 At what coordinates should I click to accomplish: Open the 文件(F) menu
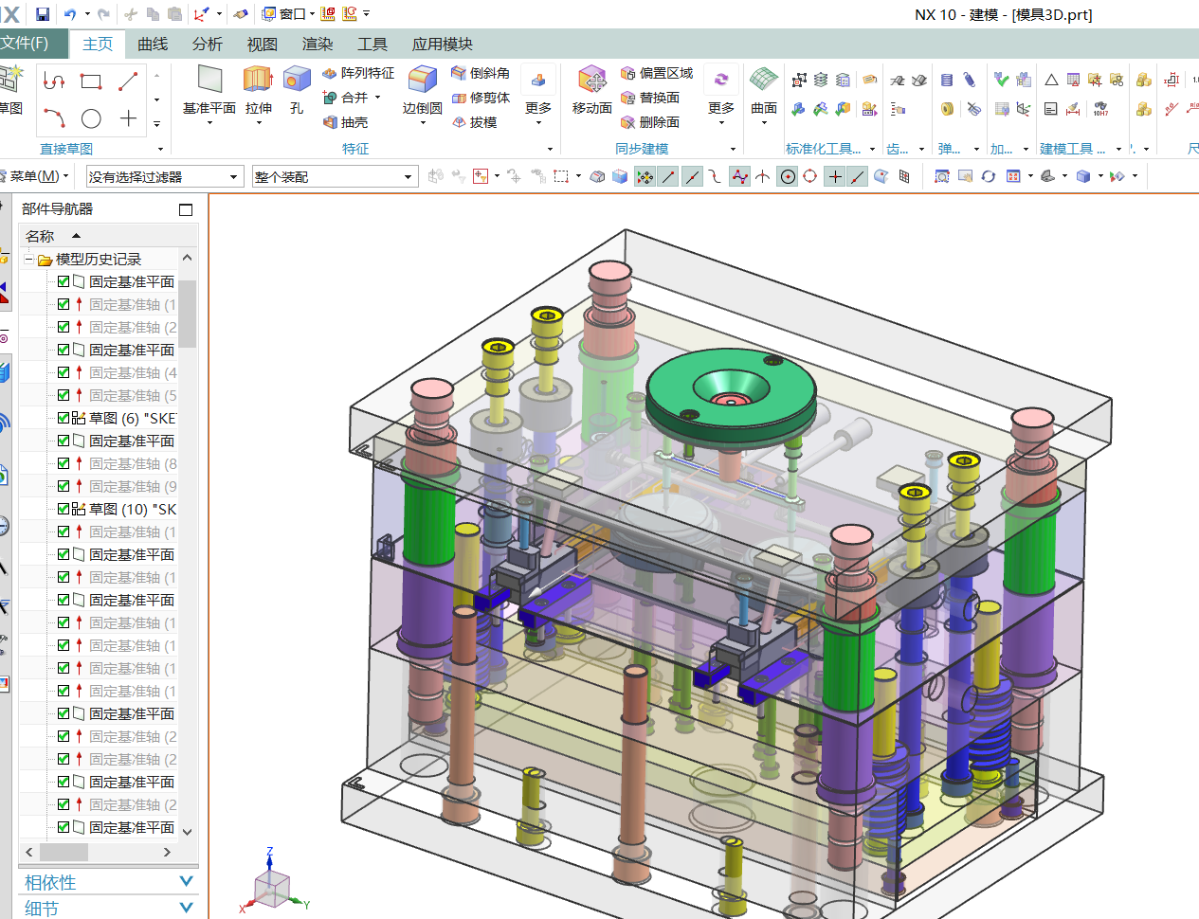(27, 44)
